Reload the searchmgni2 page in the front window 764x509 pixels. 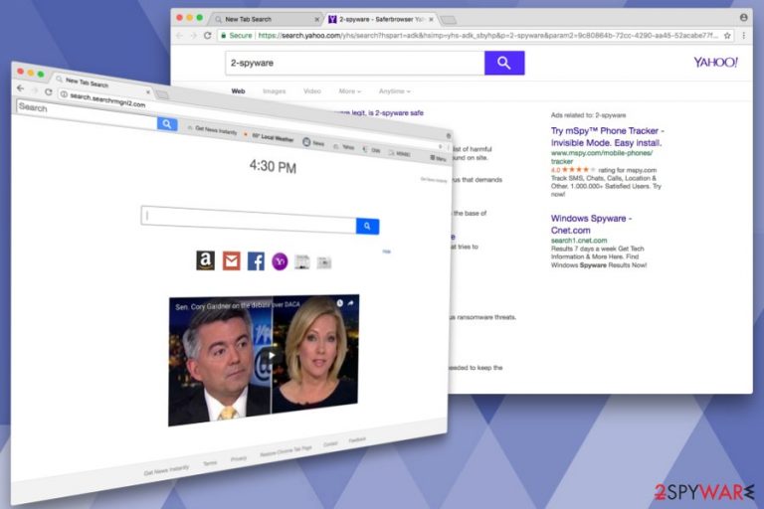pos(48,91)
